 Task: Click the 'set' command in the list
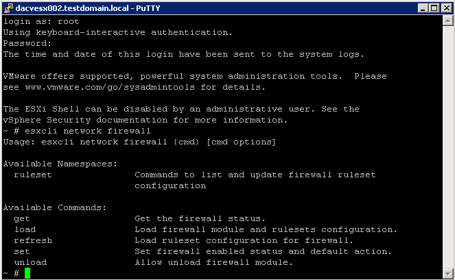pos(22,251)
